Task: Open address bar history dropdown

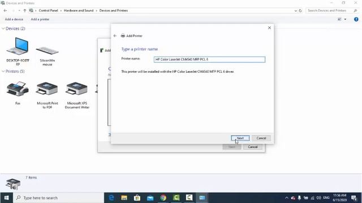Action: (x=295, y=11)
